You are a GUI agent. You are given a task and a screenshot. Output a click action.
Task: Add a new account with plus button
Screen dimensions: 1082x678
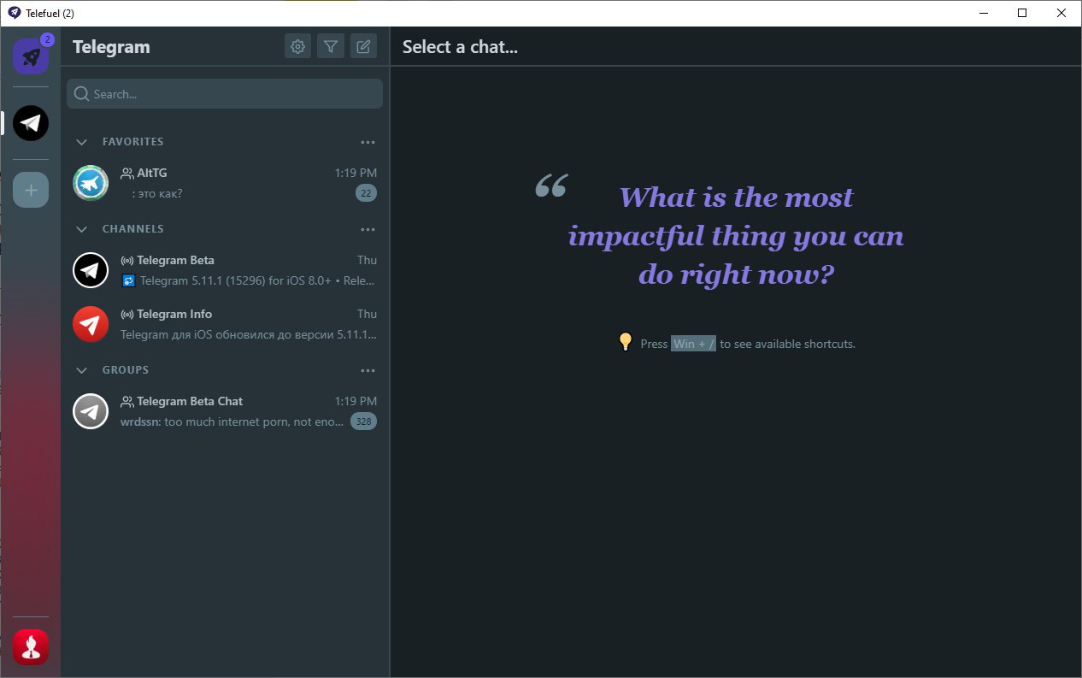click(31, 190)
